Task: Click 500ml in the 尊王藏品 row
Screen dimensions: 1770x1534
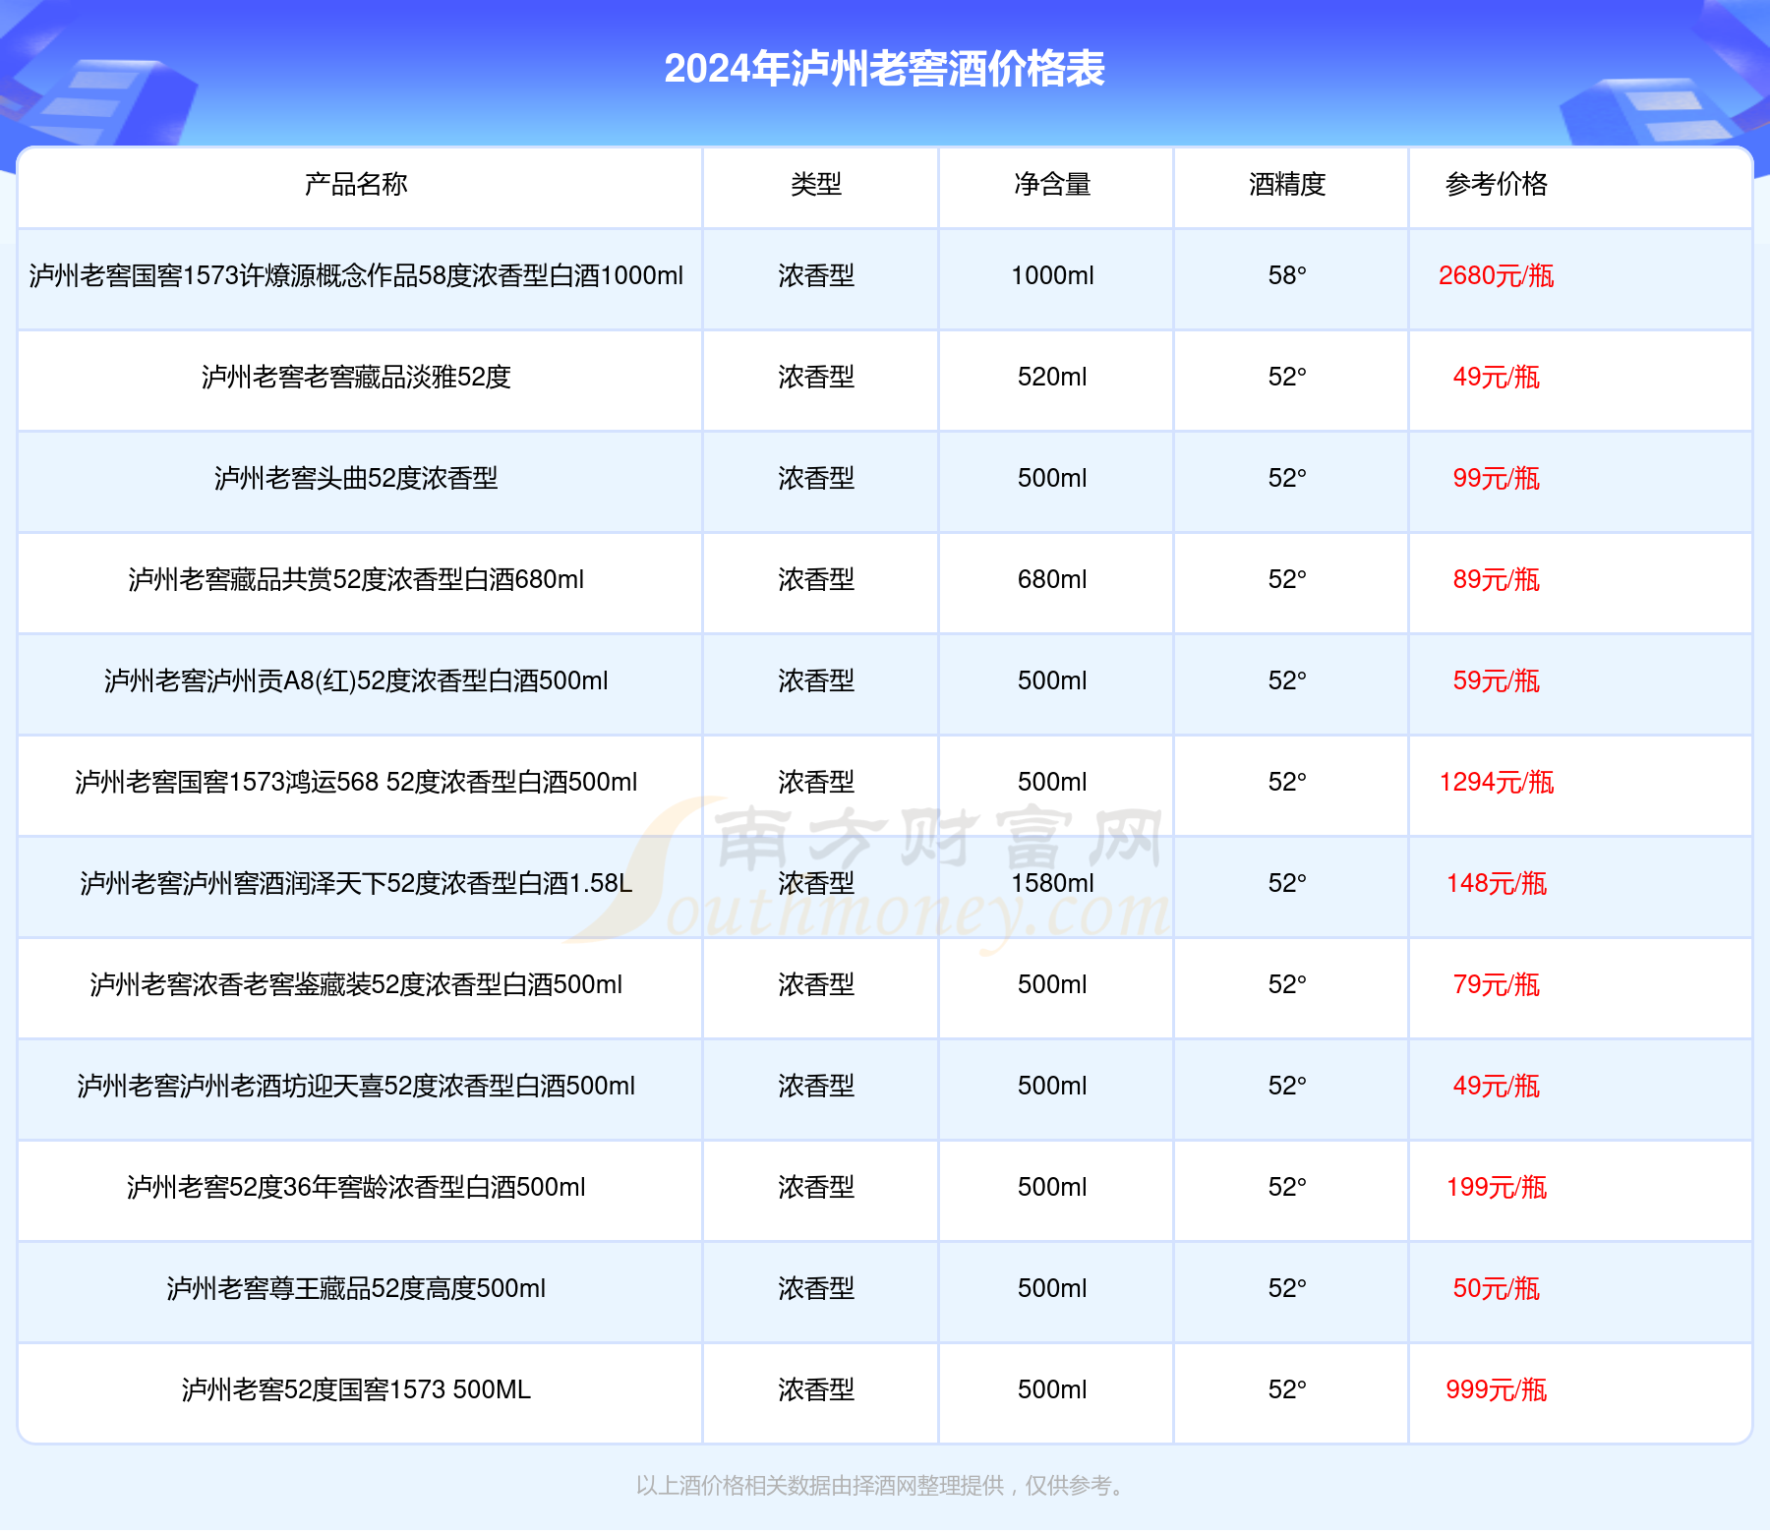Action: 1052,1289
